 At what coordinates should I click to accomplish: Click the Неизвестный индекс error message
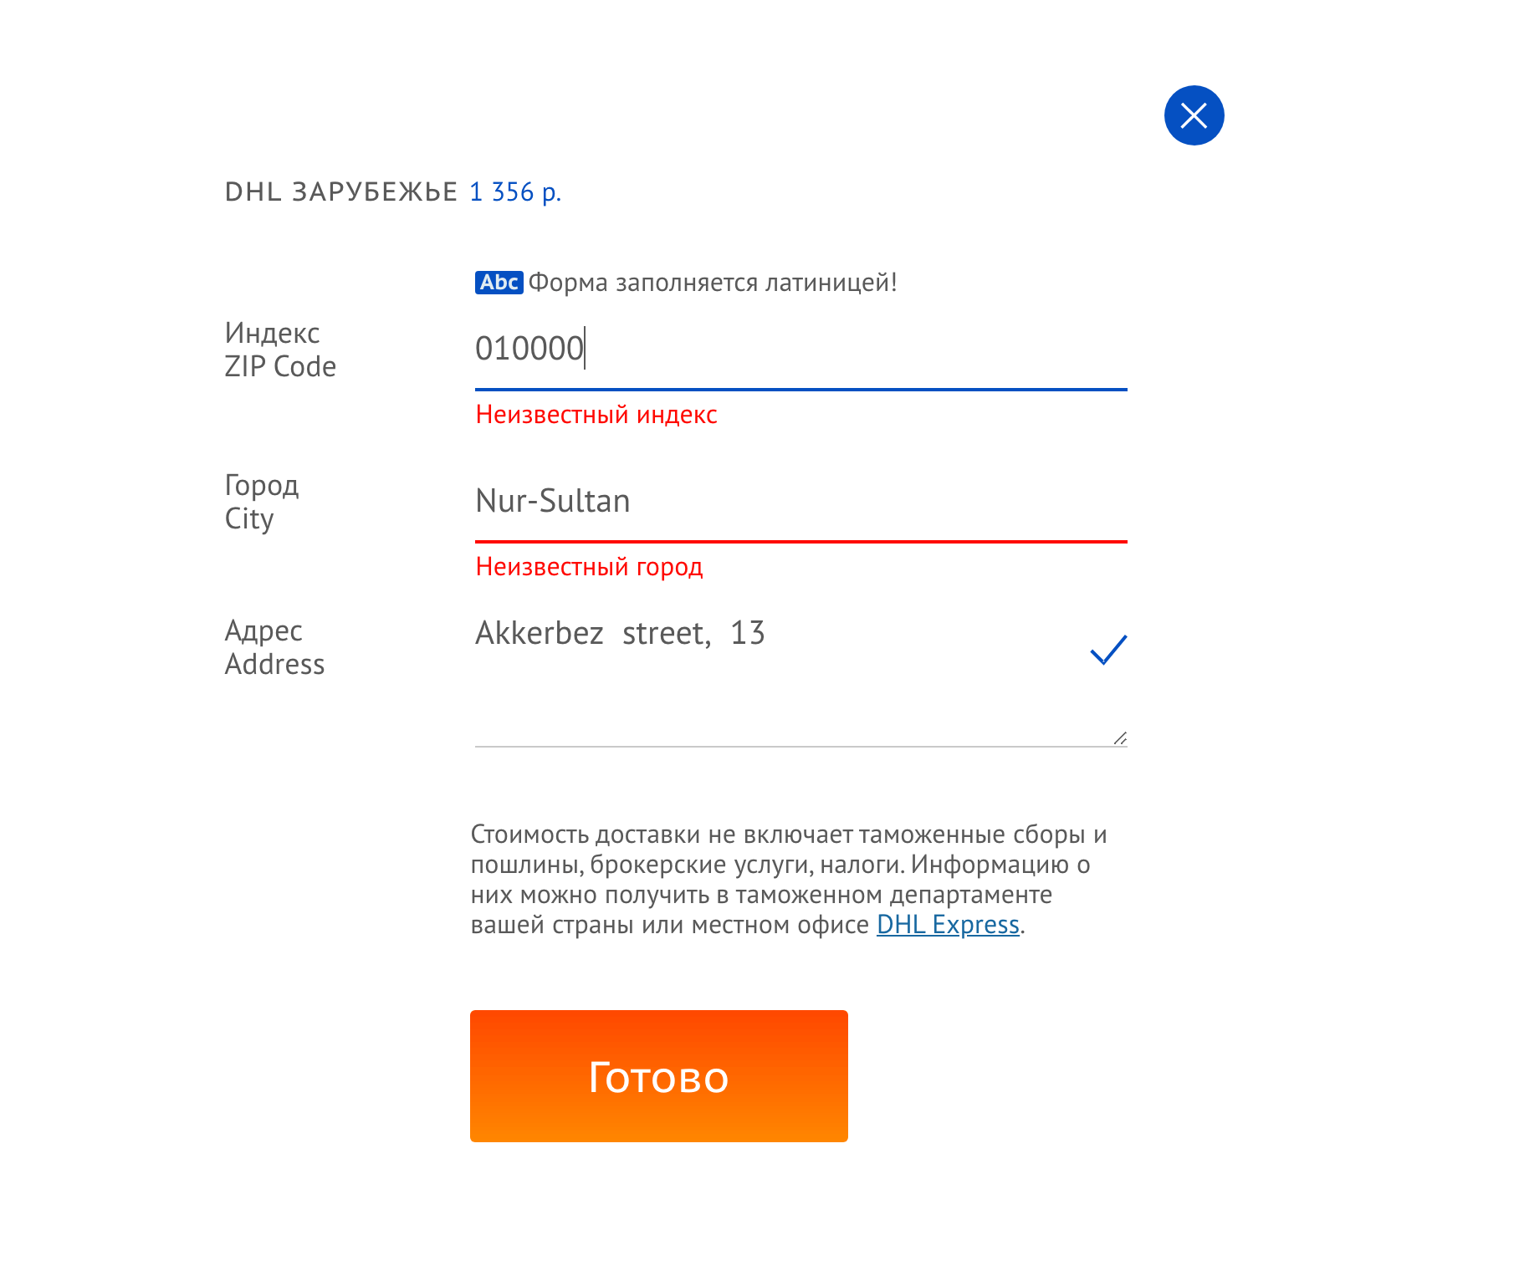(x=596, y=415)
